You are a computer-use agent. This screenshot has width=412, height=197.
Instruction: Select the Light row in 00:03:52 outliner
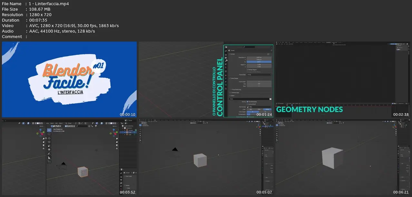coord(129,134)
